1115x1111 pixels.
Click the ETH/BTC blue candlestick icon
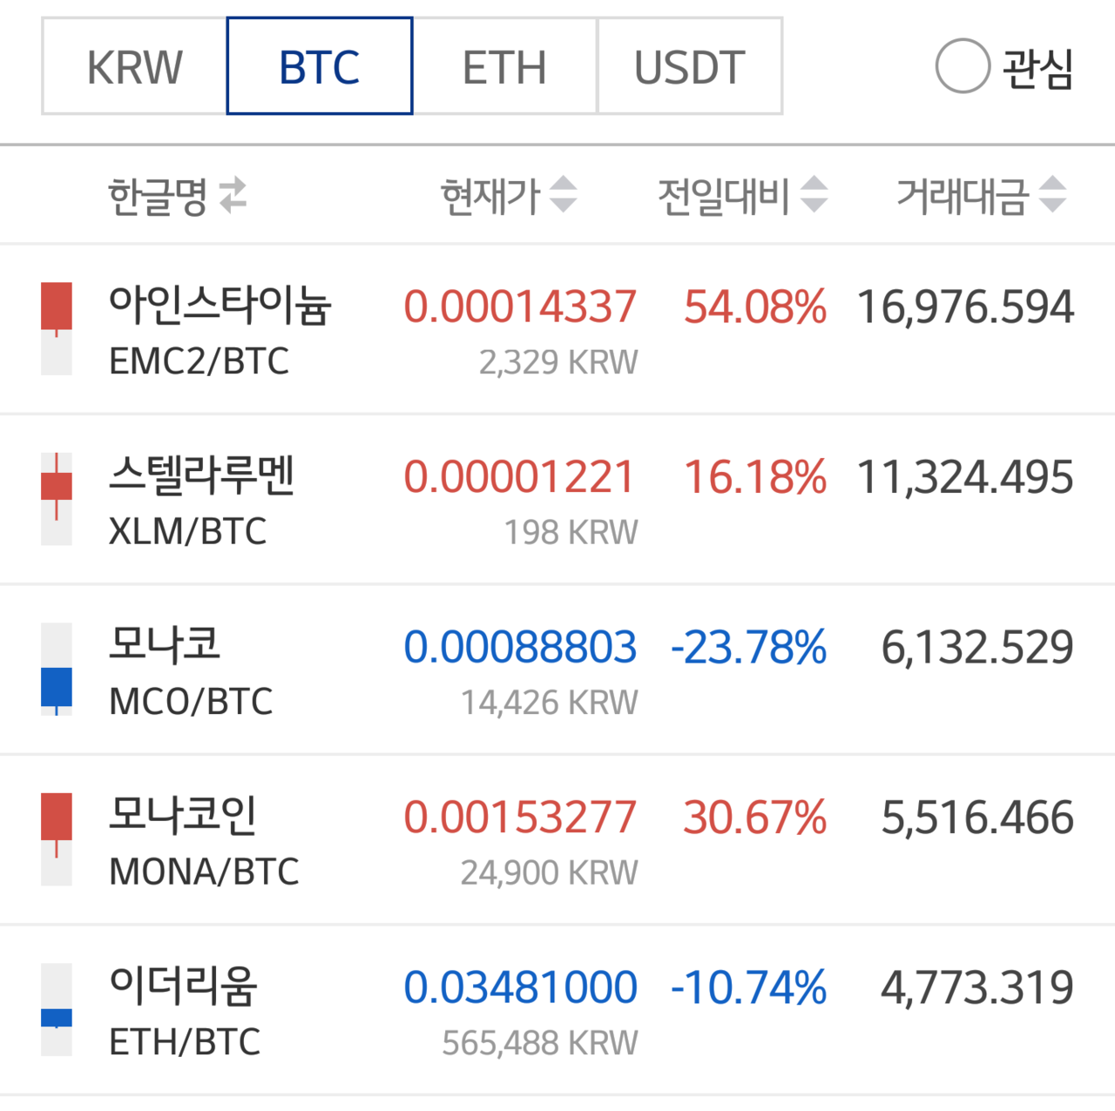(x=56, y=1010)
